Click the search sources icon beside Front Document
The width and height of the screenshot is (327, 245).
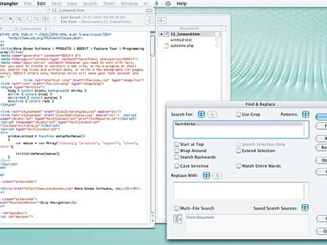click(x=178, y=219)
